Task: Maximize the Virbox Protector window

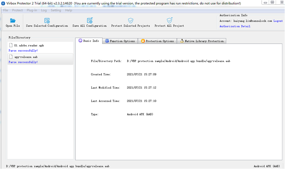Action: pos(272,2)
